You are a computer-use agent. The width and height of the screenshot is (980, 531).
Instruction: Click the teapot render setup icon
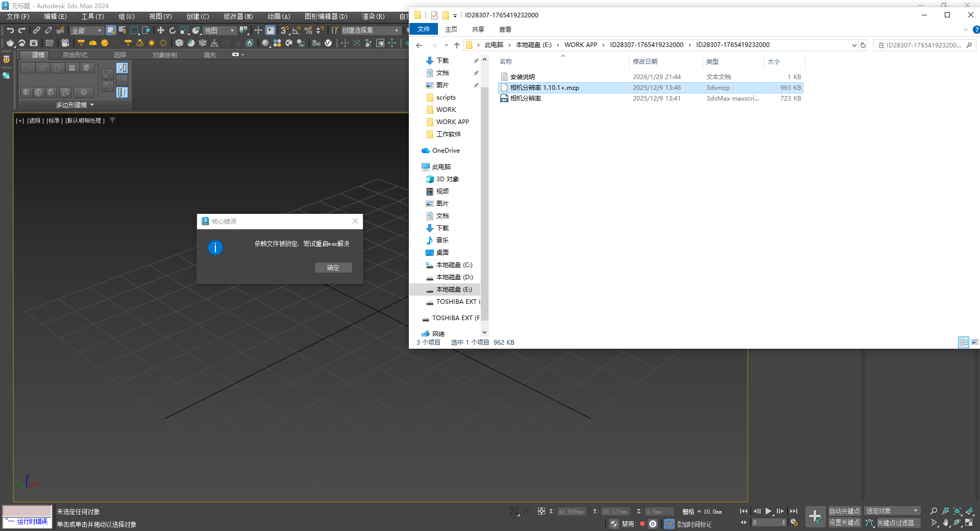click(10, 43)
